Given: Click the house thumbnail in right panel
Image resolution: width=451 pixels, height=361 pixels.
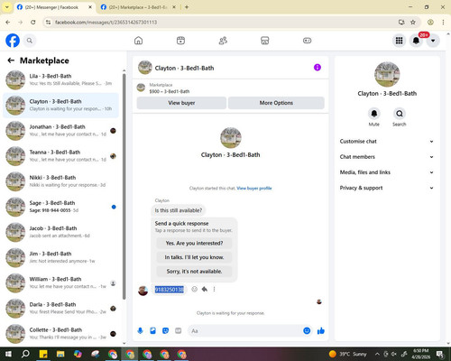Looking at the screenshot, I should click(387, 74).
